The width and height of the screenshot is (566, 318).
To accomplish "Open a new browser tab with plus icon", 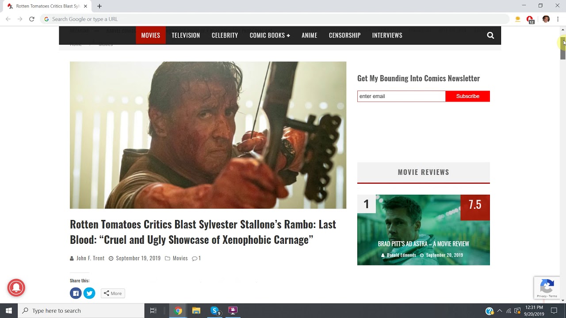I will pyautogui.click(x=99, y=6).
